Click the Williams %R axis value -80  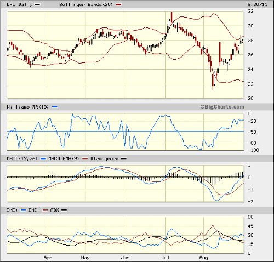coord(252,143)
